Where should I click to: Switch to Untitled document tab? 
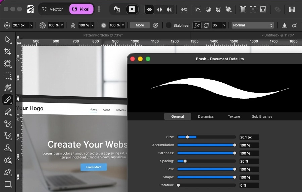pyautogui.click(x=278, y=35)
